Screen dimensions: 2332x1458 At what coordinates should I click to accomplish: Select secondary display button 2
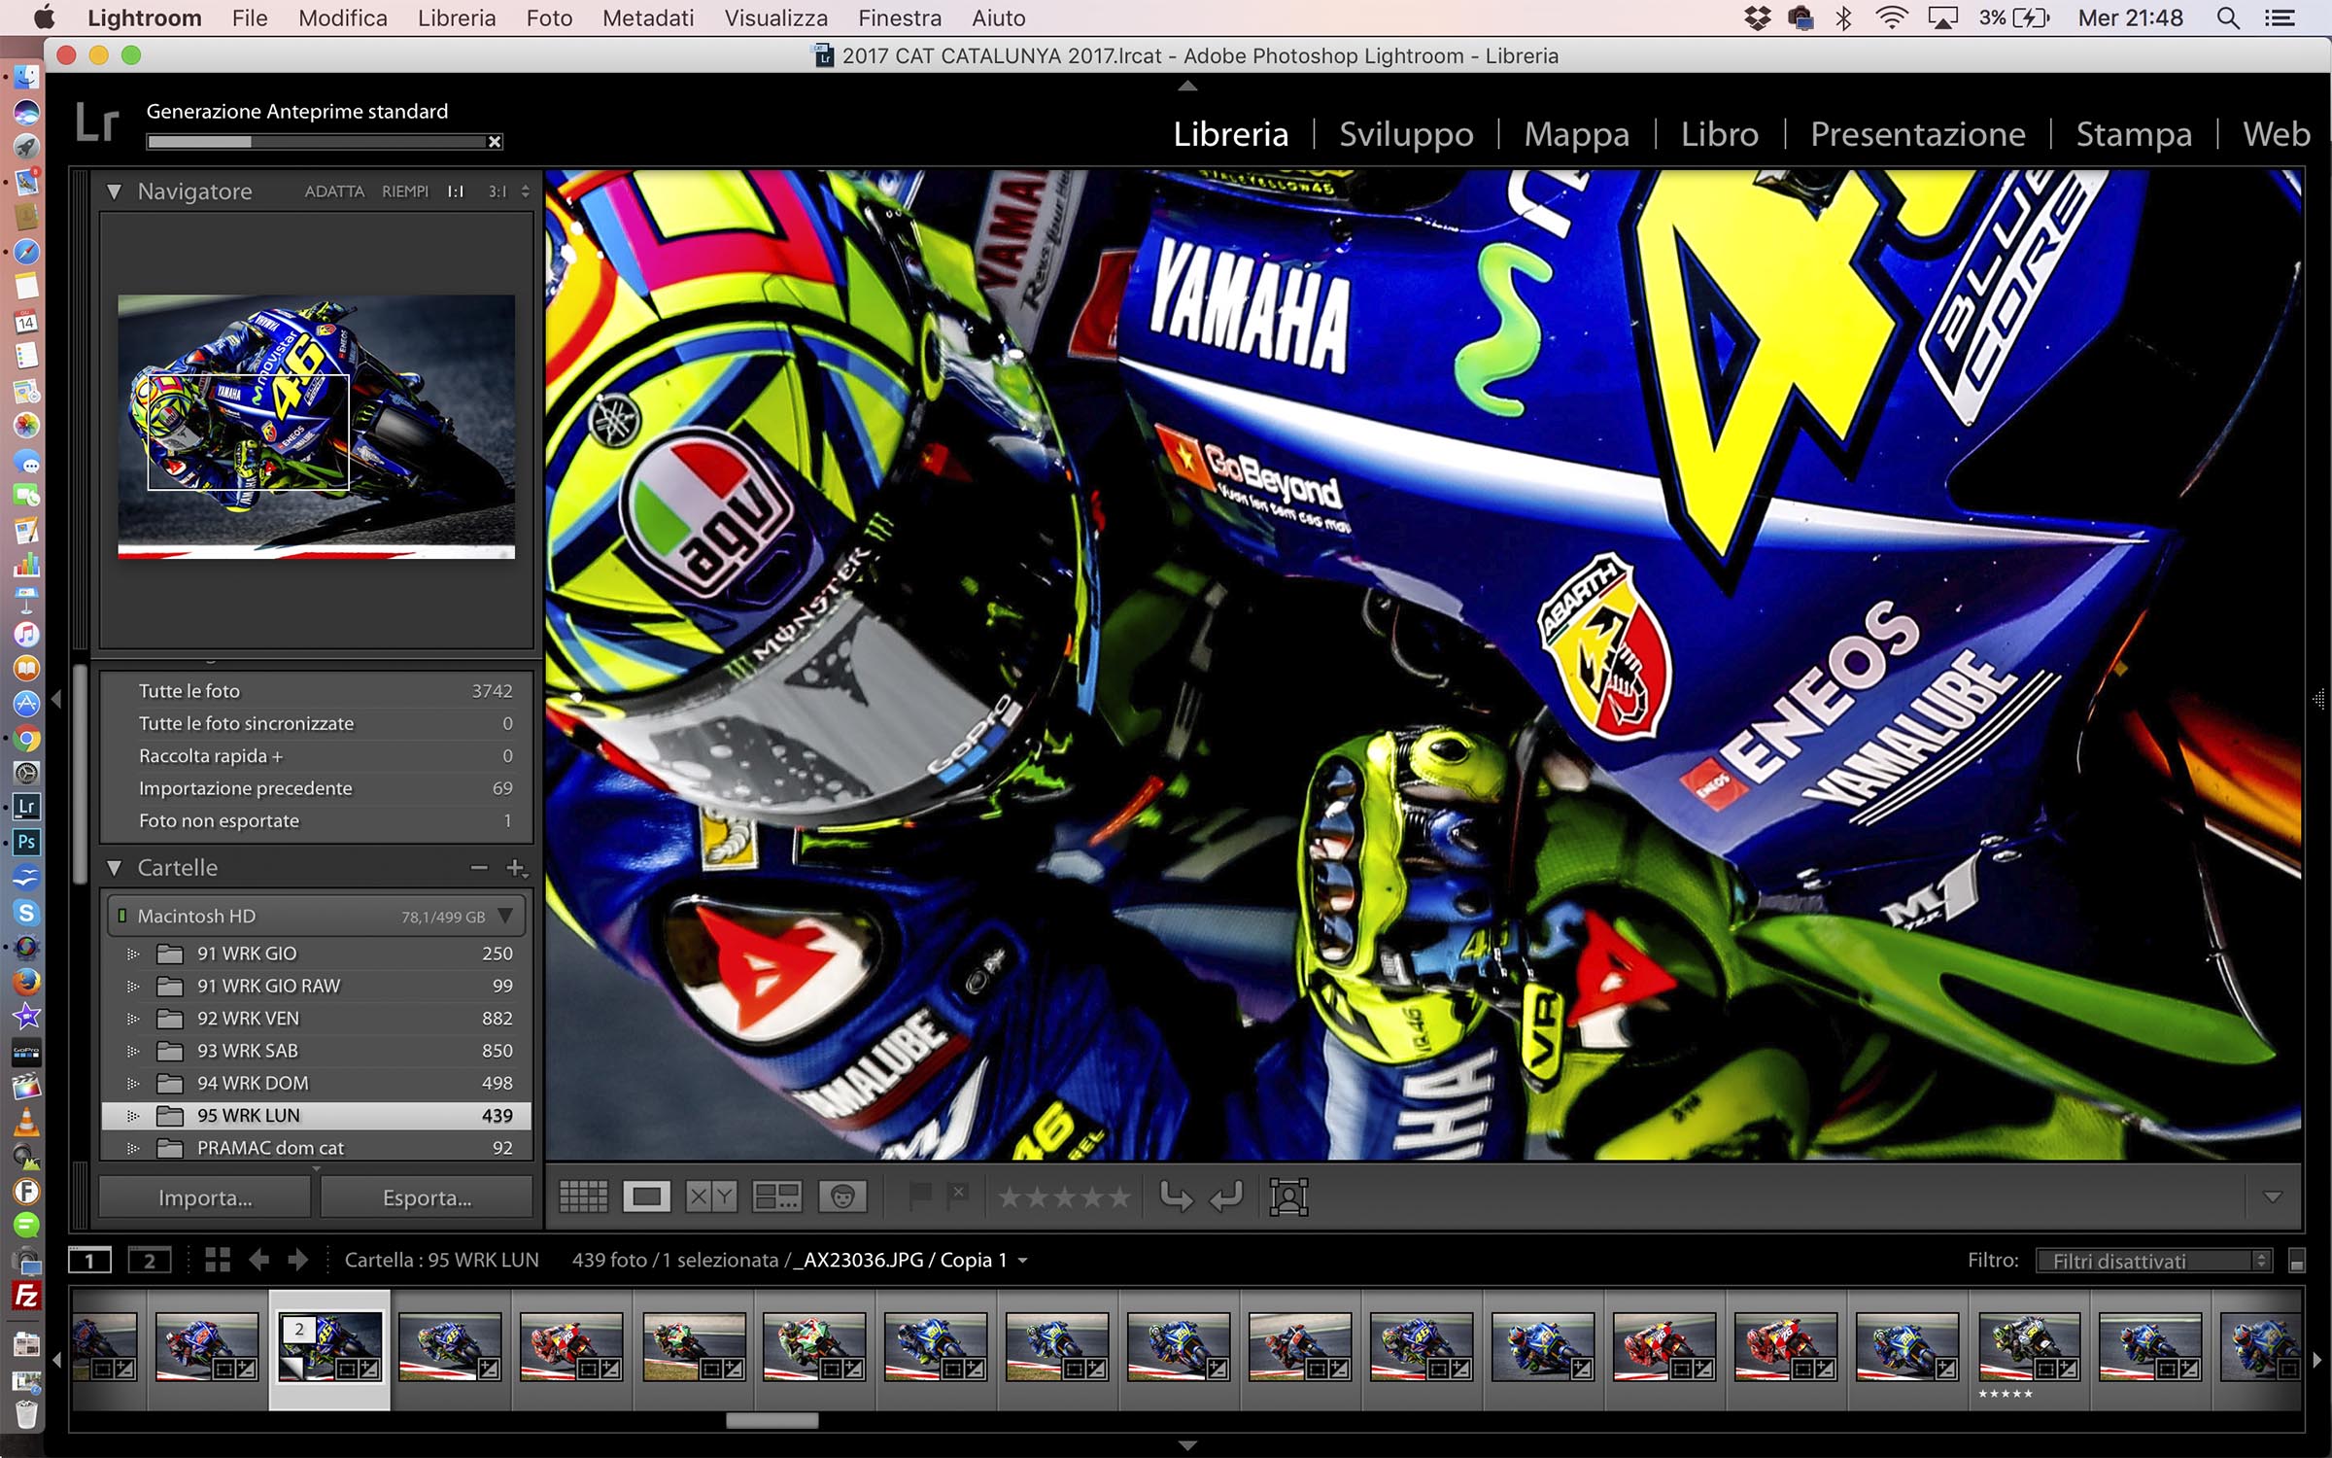coord(150,1261)
